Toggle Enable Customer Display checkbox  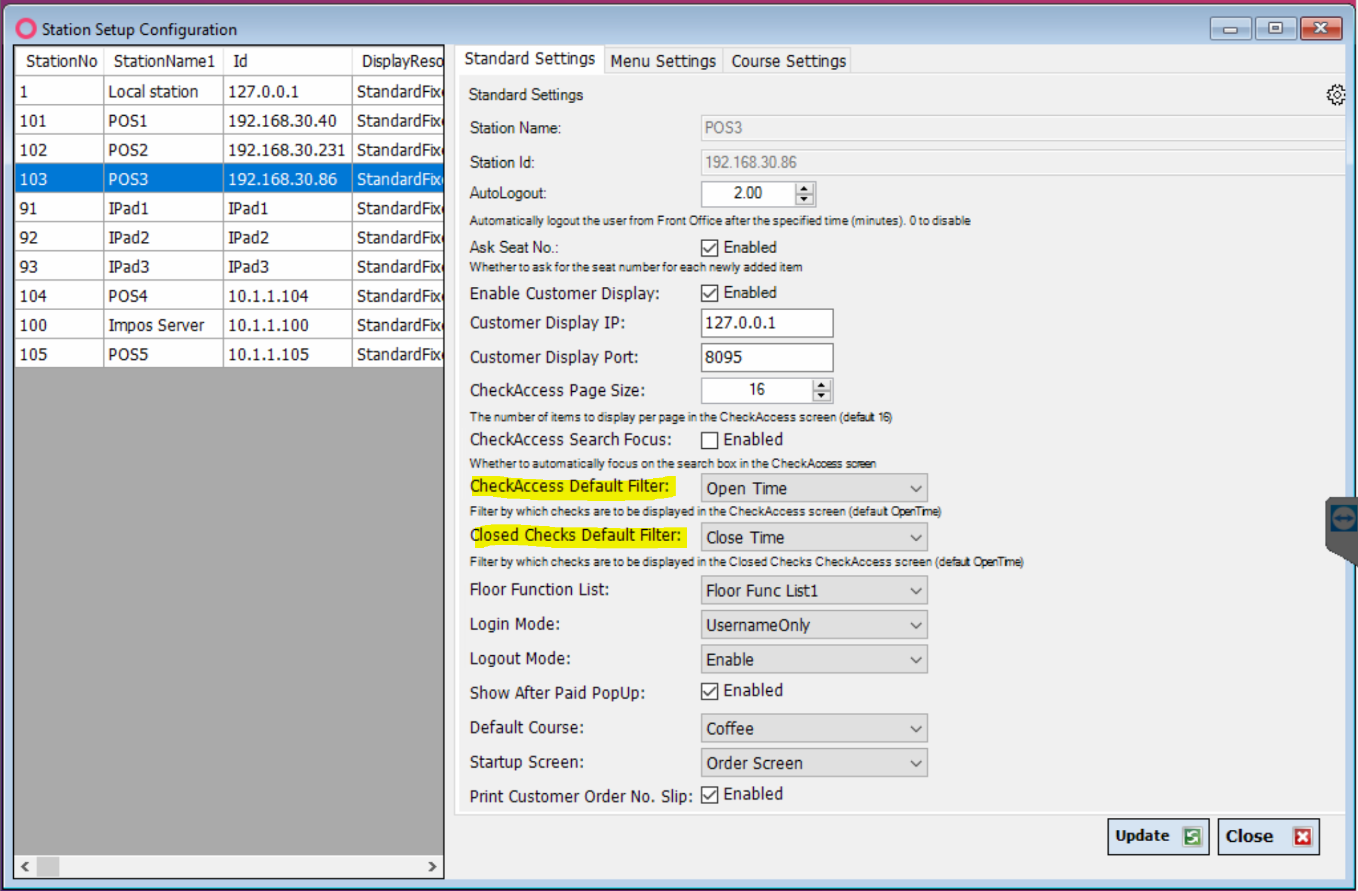click(709, 293)
